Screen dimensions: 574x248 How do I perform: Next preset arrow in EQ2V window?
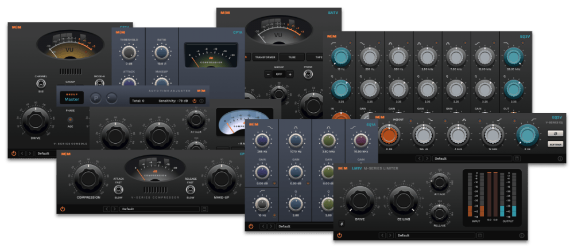click(x=427, y=159)
